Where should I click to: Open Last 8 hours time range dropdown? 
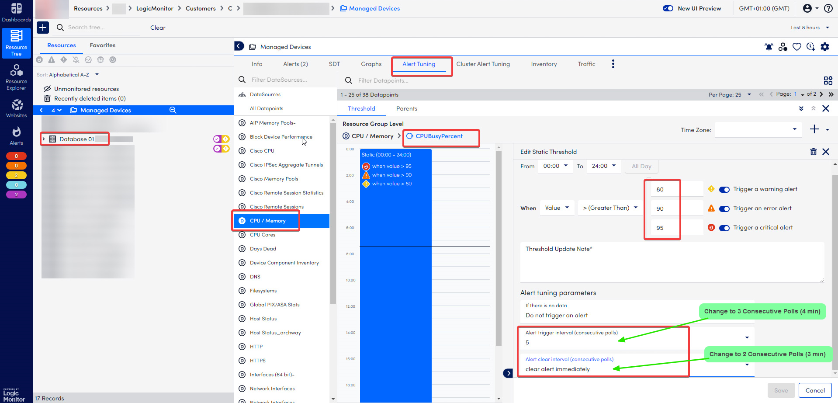click(x=810, y=28)
